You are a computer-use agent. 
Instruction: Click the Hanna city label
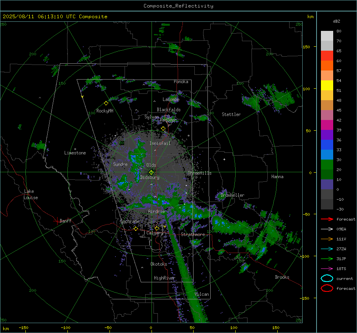tap(277, 177)
